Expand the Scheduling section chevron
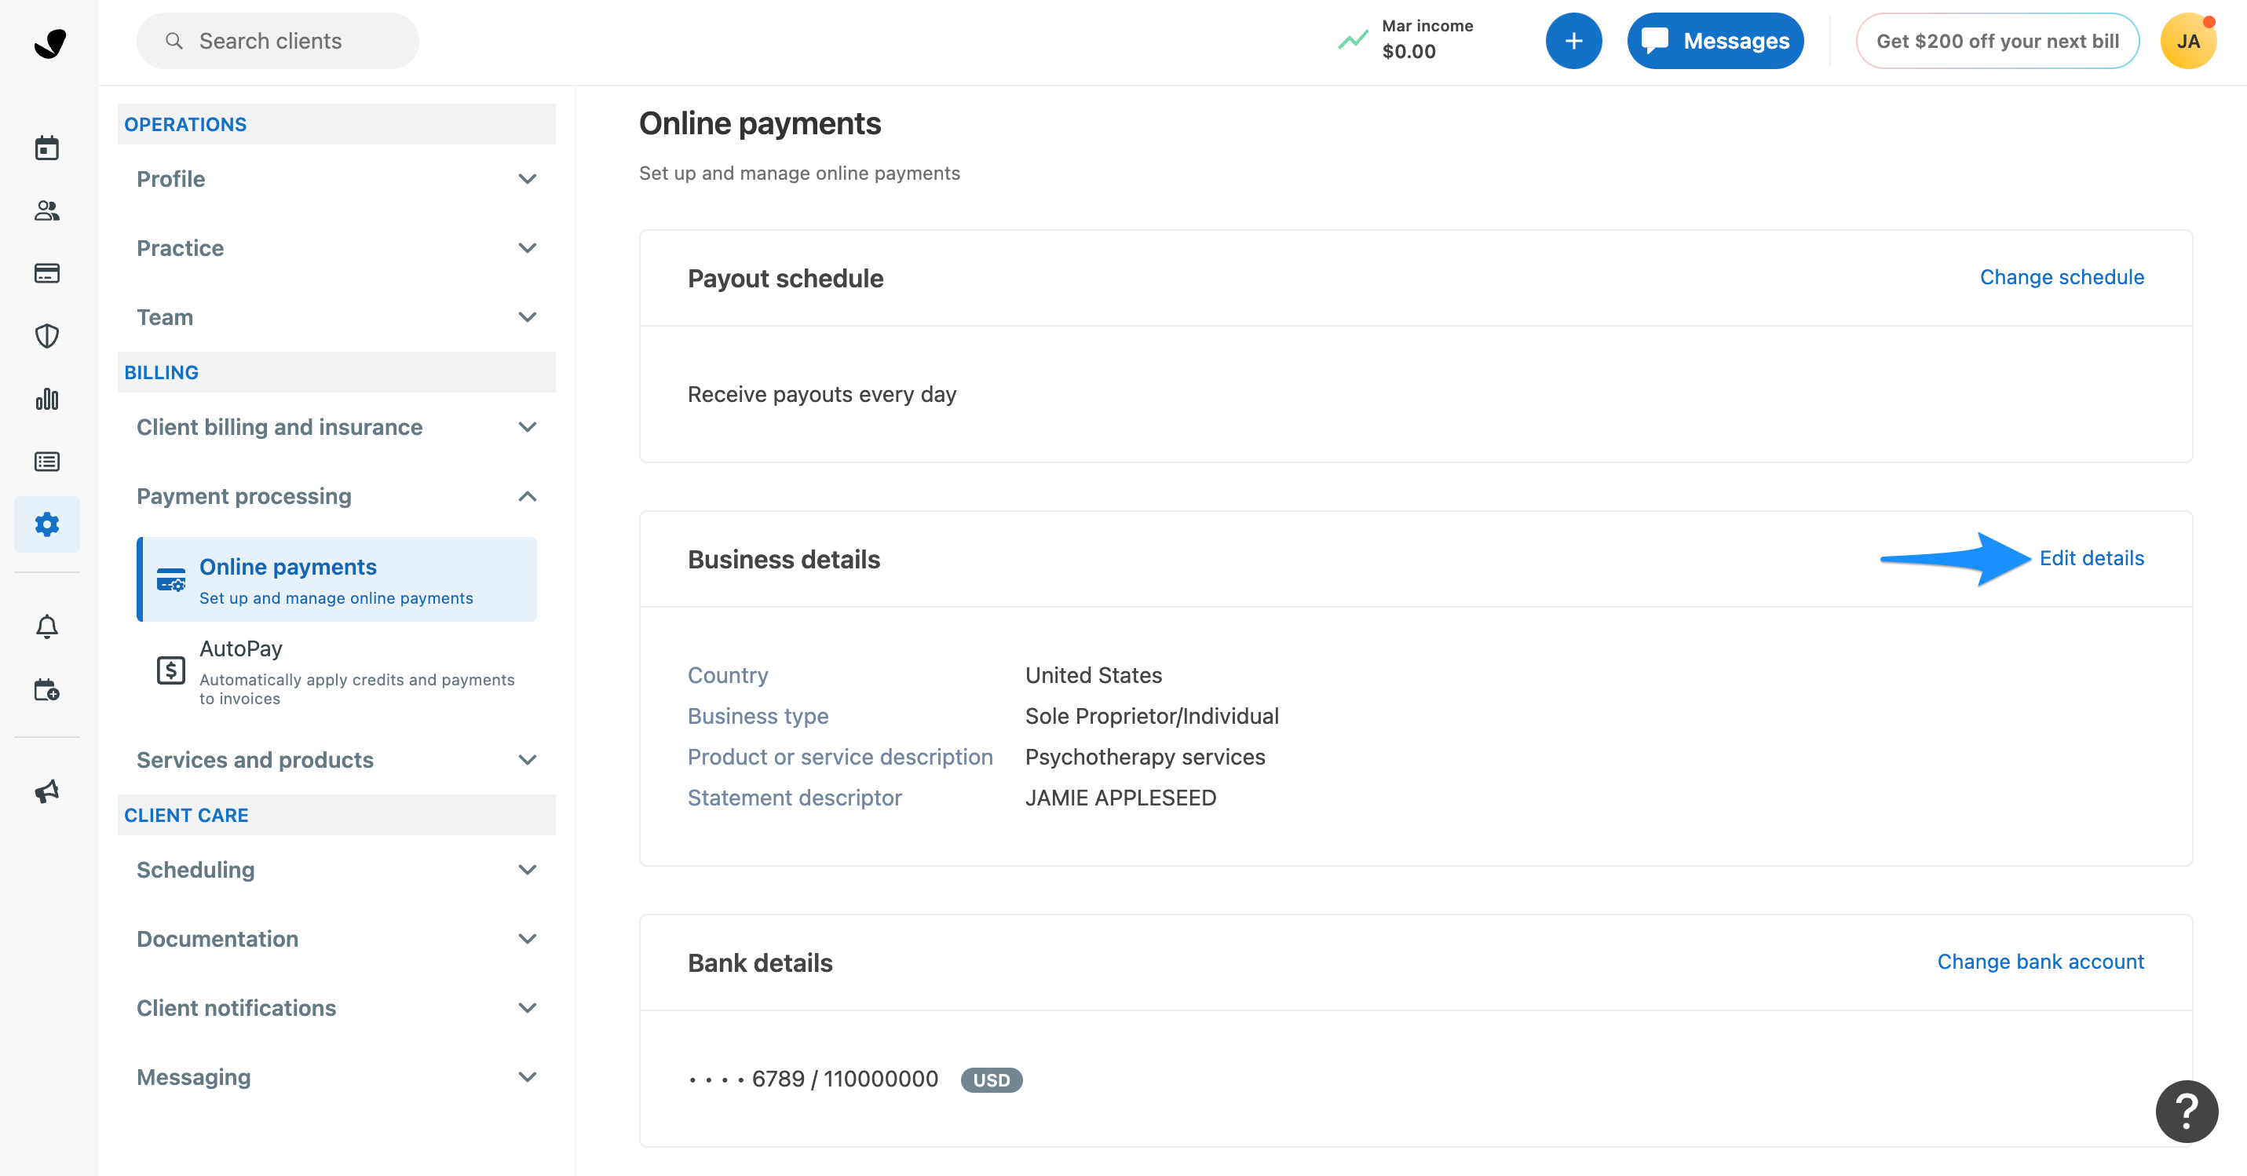This screenshot has width=2247, height=1176. coord(527,870)
